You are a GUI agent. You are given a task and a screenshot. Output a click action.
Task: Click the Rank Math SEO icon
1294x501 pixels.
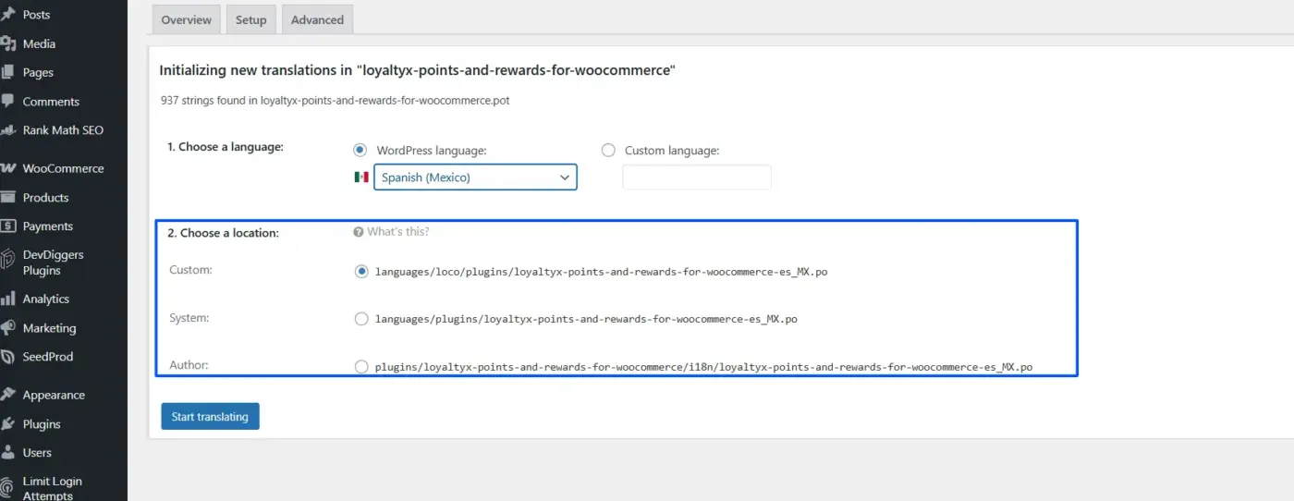point(7,130)
